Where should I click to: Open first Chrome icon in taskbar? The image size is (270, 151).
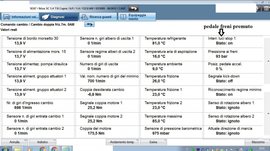coord(42,149)
